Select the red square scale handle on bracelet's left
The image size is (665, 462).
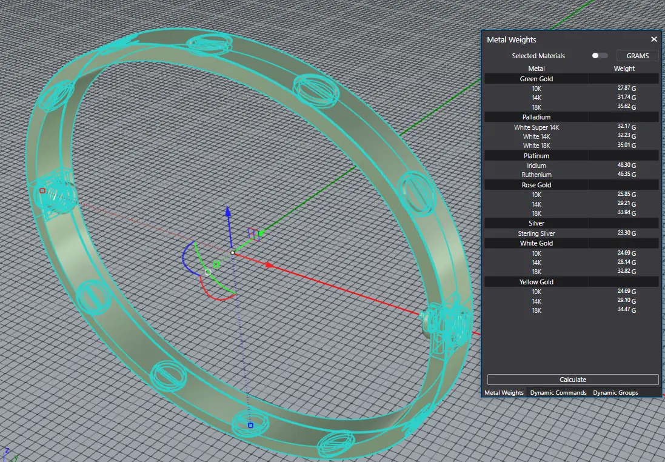(x=42, y=190)
